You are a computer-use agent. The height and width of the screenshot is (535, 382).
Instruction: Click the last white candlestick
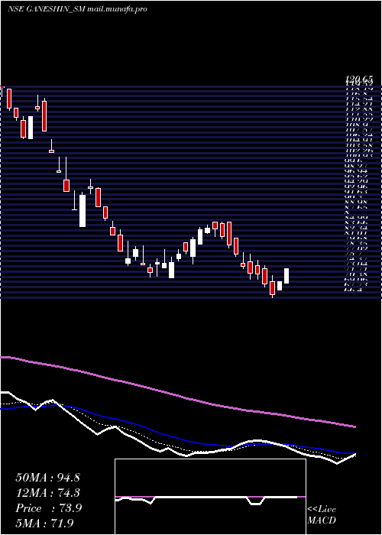[286, 276]
